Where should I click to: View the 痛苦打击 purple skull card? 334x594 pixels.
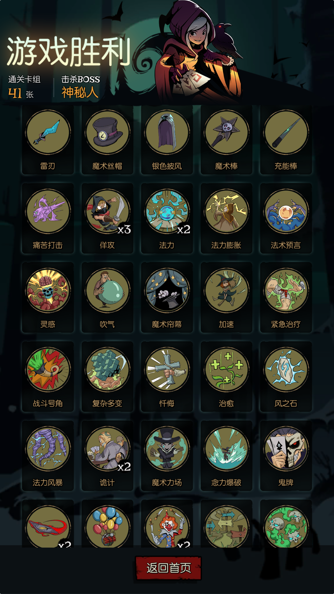point(48,218)
